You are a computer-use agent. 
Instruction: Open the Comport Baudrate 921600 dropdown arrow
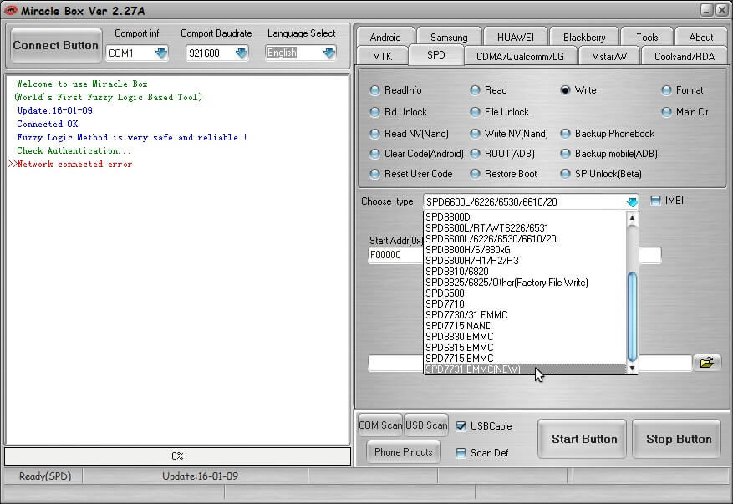(x=242, y=53)
